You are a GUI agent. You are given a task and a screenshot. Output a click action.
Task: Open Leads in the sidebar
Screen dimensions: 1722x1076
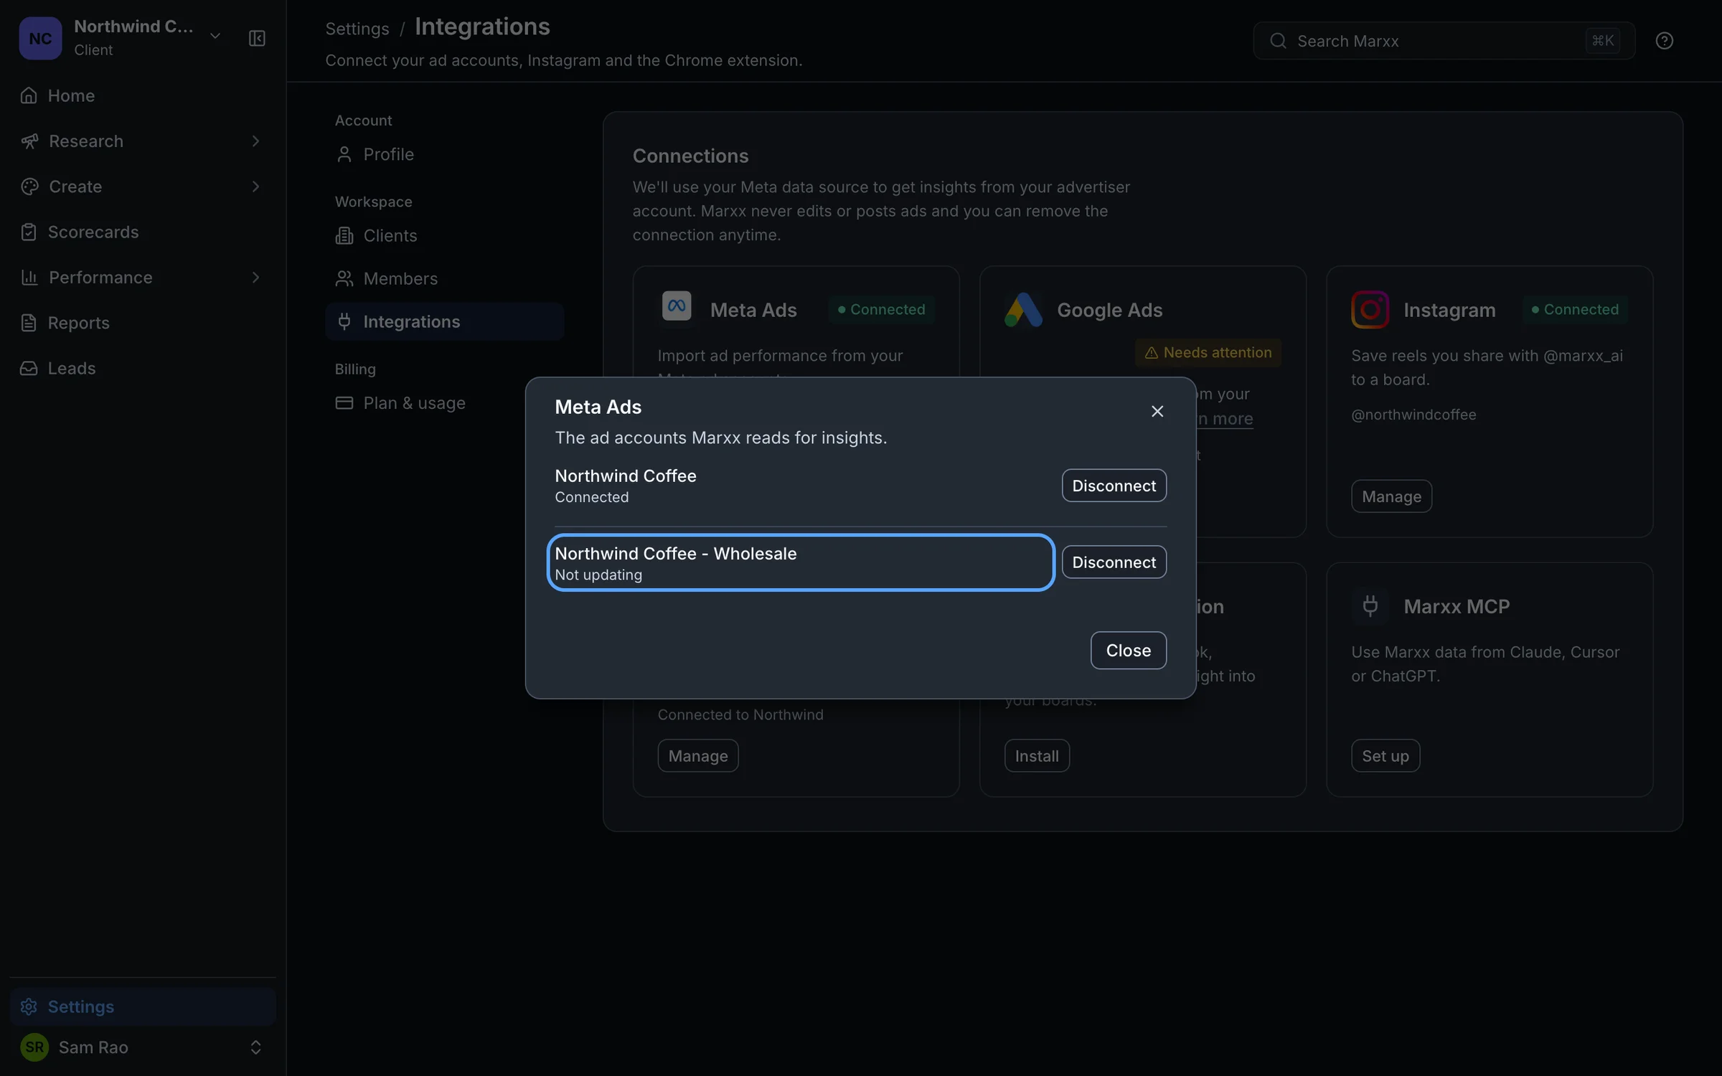point(142,368)
